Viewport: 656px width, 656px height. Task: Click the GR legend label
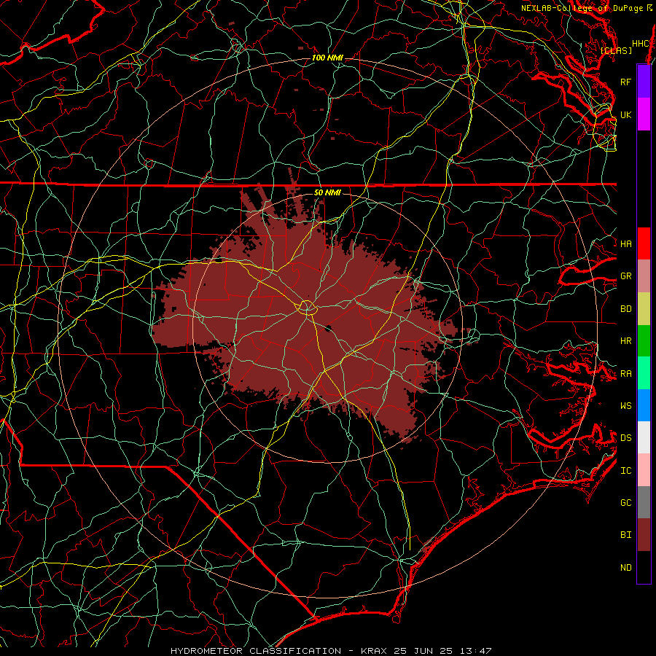coord(625,276)
